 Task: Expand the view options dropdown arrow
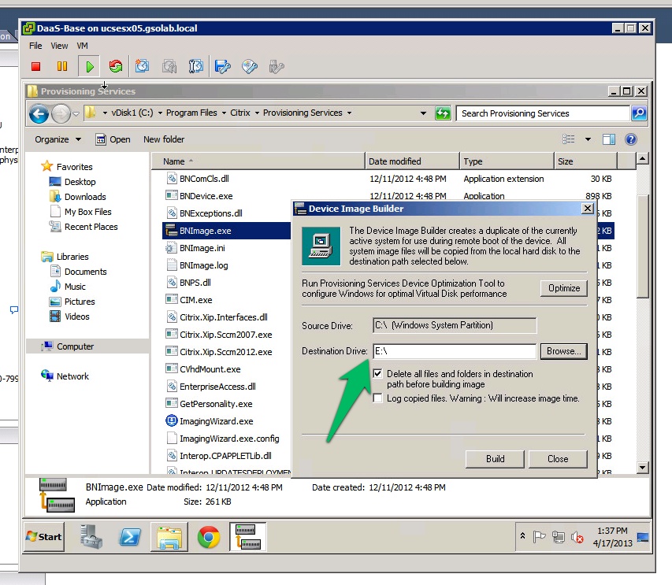coord(588,139)
